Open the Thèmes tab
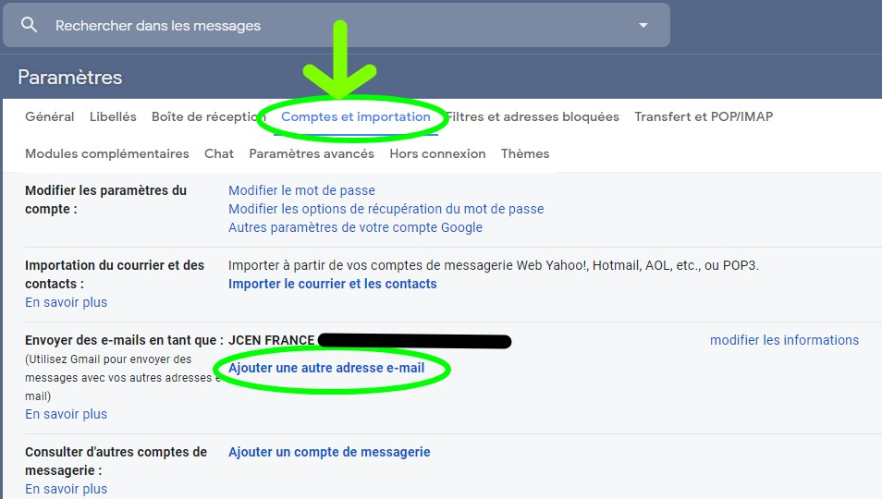Viewport: 882px width, 499px height. click(525, 154)
